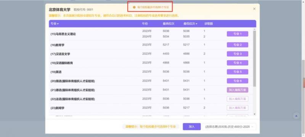Image resolution: width=305 pixels, height=137 pixels.
Task: Select the (17)汉语言文学 row name
Action: click(x=60, y=54)
